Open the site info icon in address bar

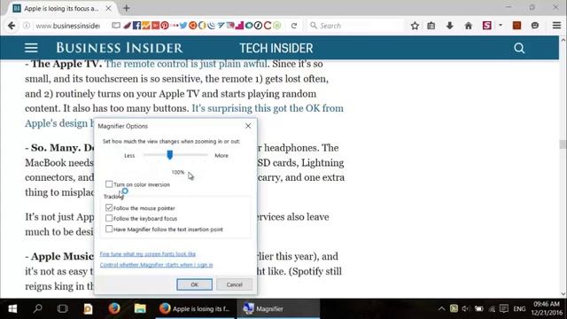pyautogui.click(x=27, y=26)
